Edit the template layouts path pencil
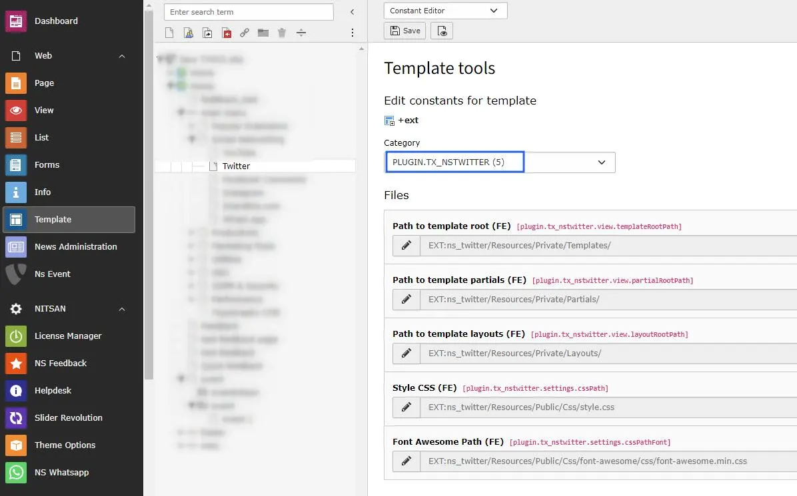This screenshot has width=797, height=496. [406, 354]
